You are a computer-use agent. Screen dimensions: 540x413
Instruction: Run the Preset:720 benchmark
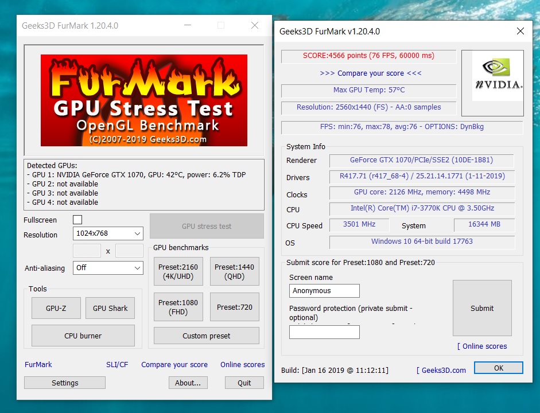point(234,307)
